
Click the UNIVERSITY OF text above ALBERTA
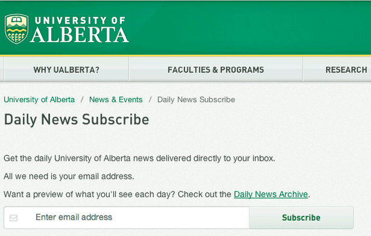(80, 20)
